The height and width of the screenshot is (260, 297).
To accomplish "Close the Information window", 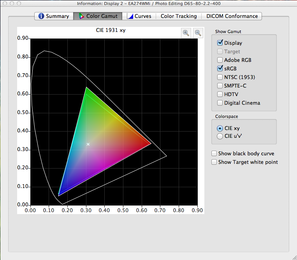I will 5,3.
